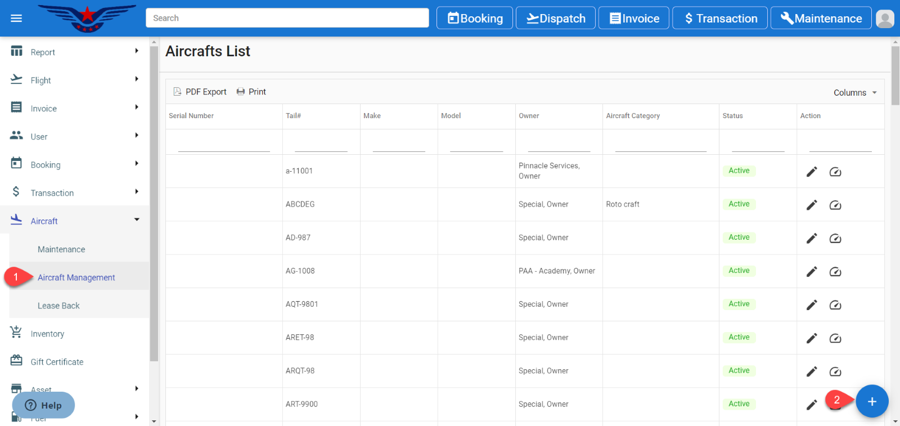Viewport: 900px width, 426px height.
Task: Expand the Report sidebar menu
Action: pyautogui.click(x=74, y=52)
